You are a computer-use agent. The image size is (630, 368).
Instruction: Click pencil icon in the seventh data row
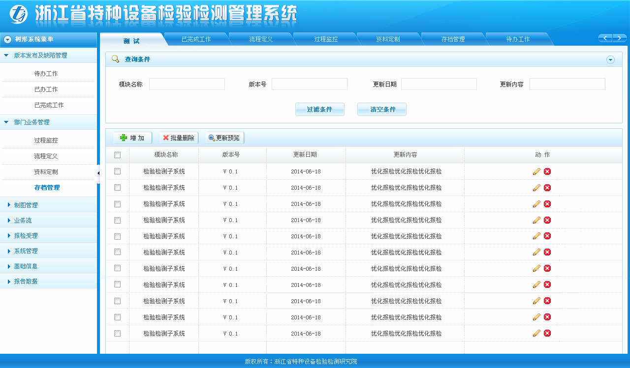pos(536,268)
